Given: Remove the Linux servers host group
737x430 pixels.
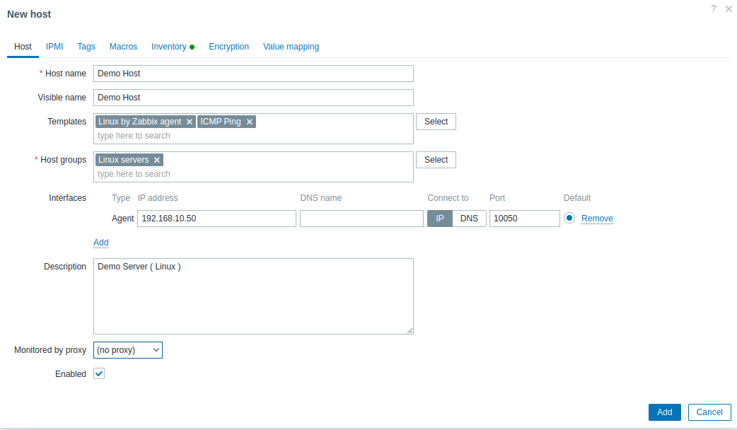Looking at the screenshot, I should (157, 160).
